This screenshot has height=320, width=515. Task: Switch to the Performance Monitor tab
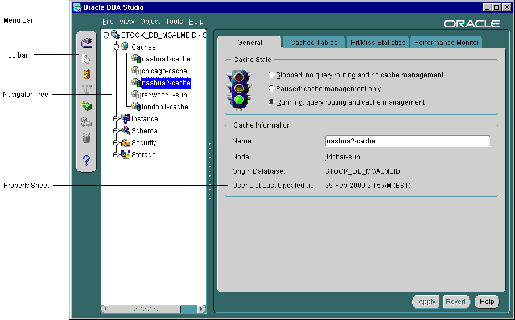pyautogui.click(x=446, y=42)
